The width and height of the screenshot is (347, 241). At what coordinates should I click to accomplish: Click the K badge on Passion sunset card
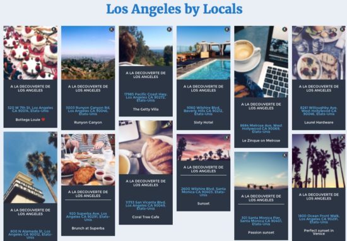[x=285, y=155]
